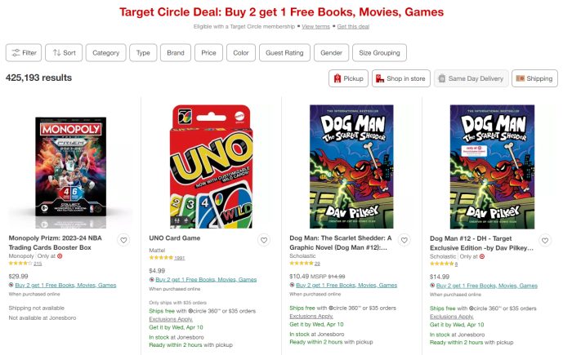The width and height of the screenshot is (572, 355).
Task: Toggle Same Day Delivery filter
Action: tap(470, 78)
